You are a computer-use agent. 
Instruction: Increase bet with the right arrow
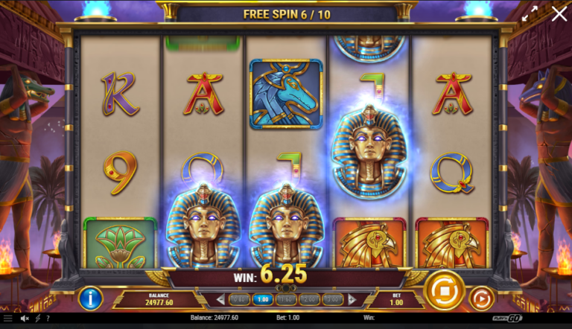pyautogui.click(x=352, y=300)
